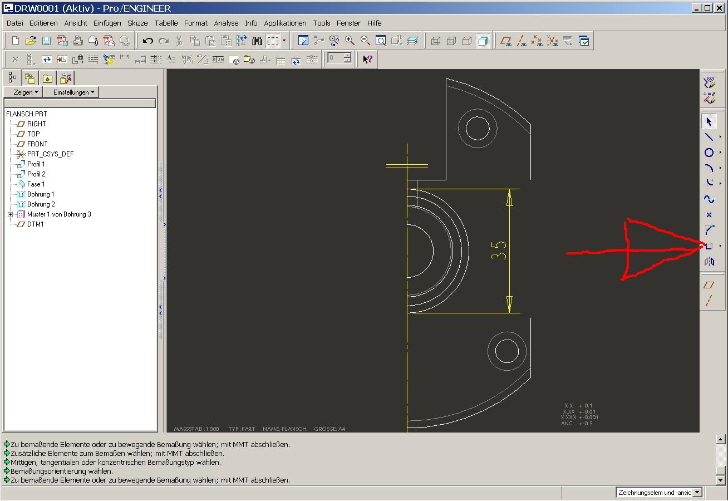Screen dimensions: 728x501
Task: Open the Skizze menu
Action: click(x=137, y=23)
